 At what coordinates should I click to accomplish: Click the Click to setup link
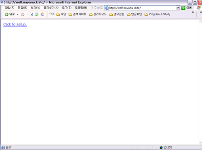coord(15,25)
